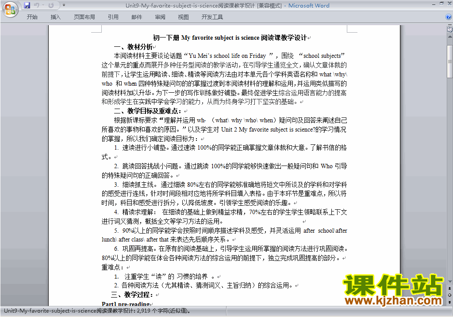Click the paragraph starting 本阅读材料主要谈论话题
453x317 pixels.
pyautogui.click(x=224, y=79)
